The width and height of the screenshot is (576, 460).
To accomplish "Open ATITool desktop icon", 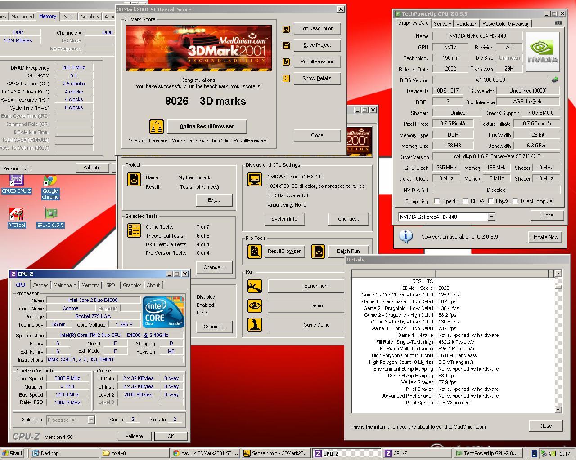I will pyautogui.click(x=16, y=218).
